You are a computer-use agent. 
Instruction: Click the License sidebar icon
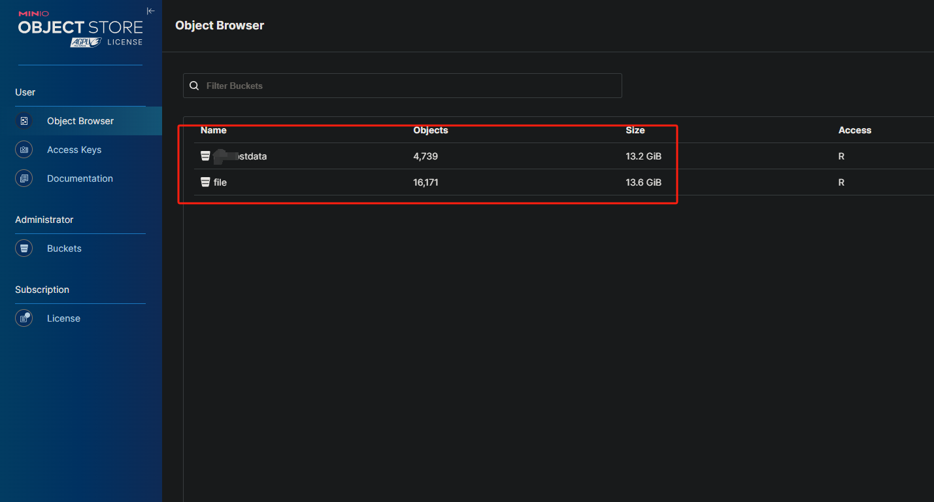[x=24, y=318]
